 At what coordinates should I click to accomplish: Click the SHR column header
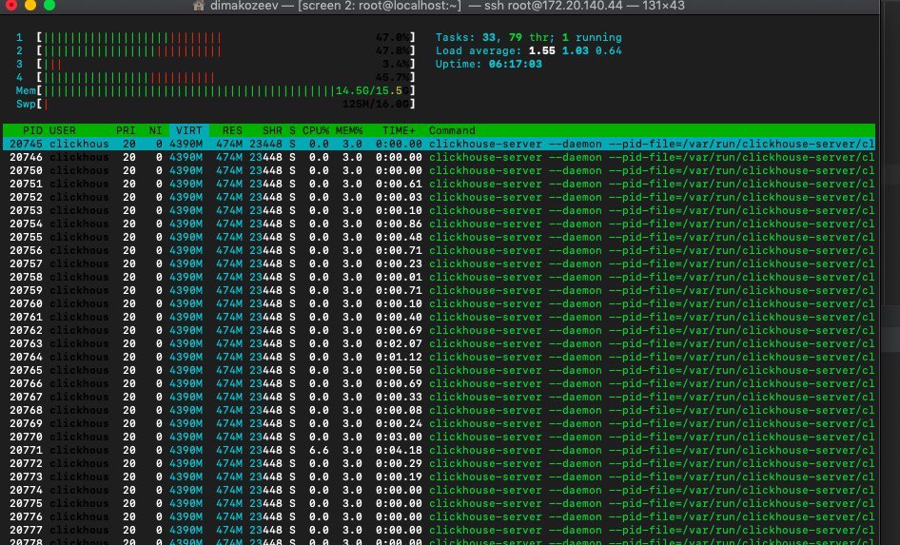pos(272,131)
